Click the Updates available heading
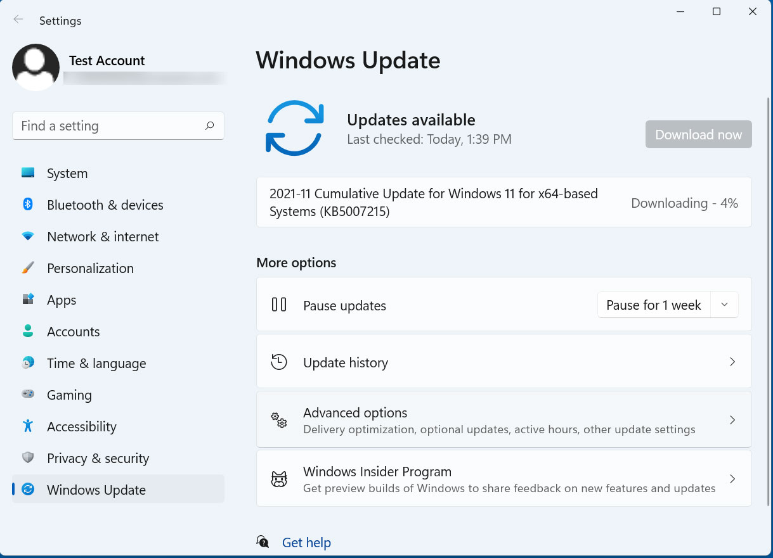773x558 pixels. [x=411, y=120]
